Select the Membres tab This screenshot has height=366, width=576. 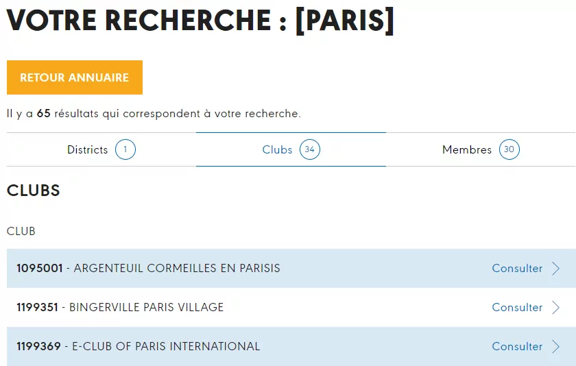[x=481, y=149]
